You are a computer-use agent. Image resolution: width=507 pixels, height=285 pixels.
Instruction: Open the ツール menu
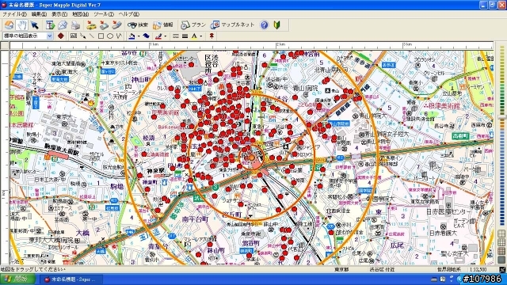(x=104, y=14)
